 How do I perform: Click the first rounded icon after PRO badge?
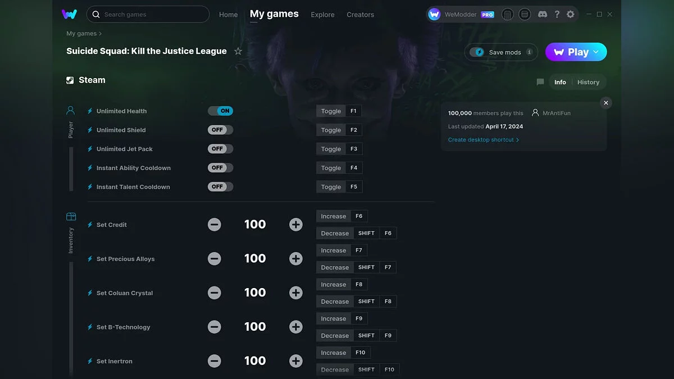tap(507, 14)
